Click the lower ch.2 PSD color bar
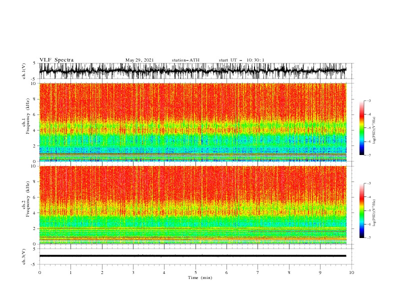This screenshot has width=396, height=306. coord(361,210)
